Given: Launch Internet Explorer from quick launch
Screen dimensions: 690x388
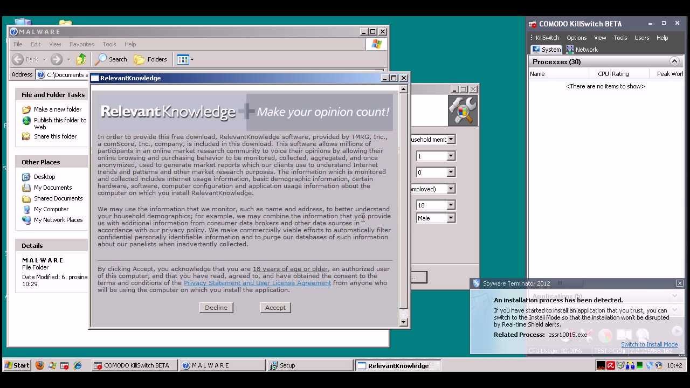Looking at the screenshot, I should [78, 365].
